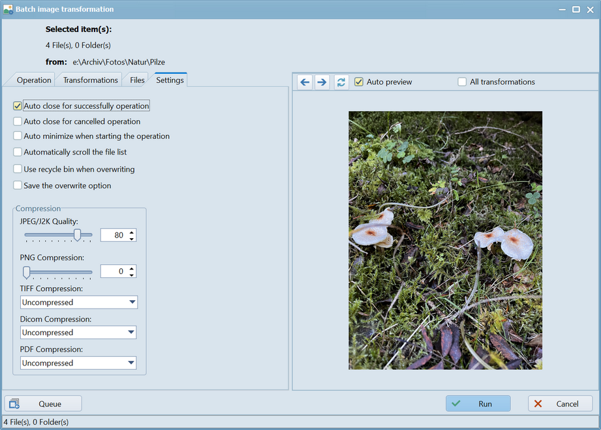
Task: Open the TIFF Compression dropdown
Action: coord(132,302)
